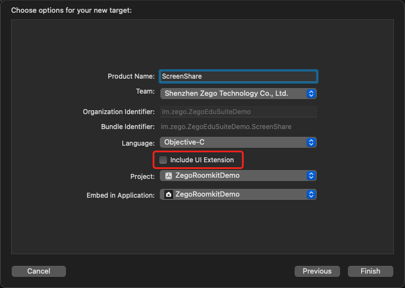Click the Bundle Identifier value text

(x=226, y=127)
